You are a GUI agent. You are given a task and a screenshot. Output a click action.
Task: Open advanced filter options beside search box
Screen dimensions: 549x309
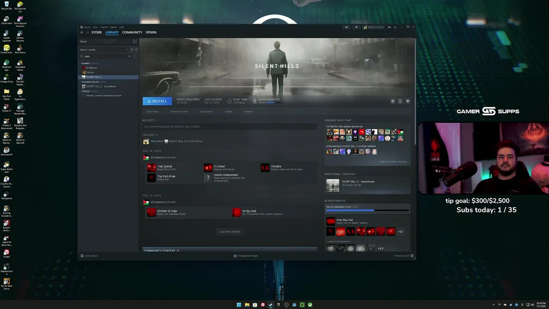135,56
